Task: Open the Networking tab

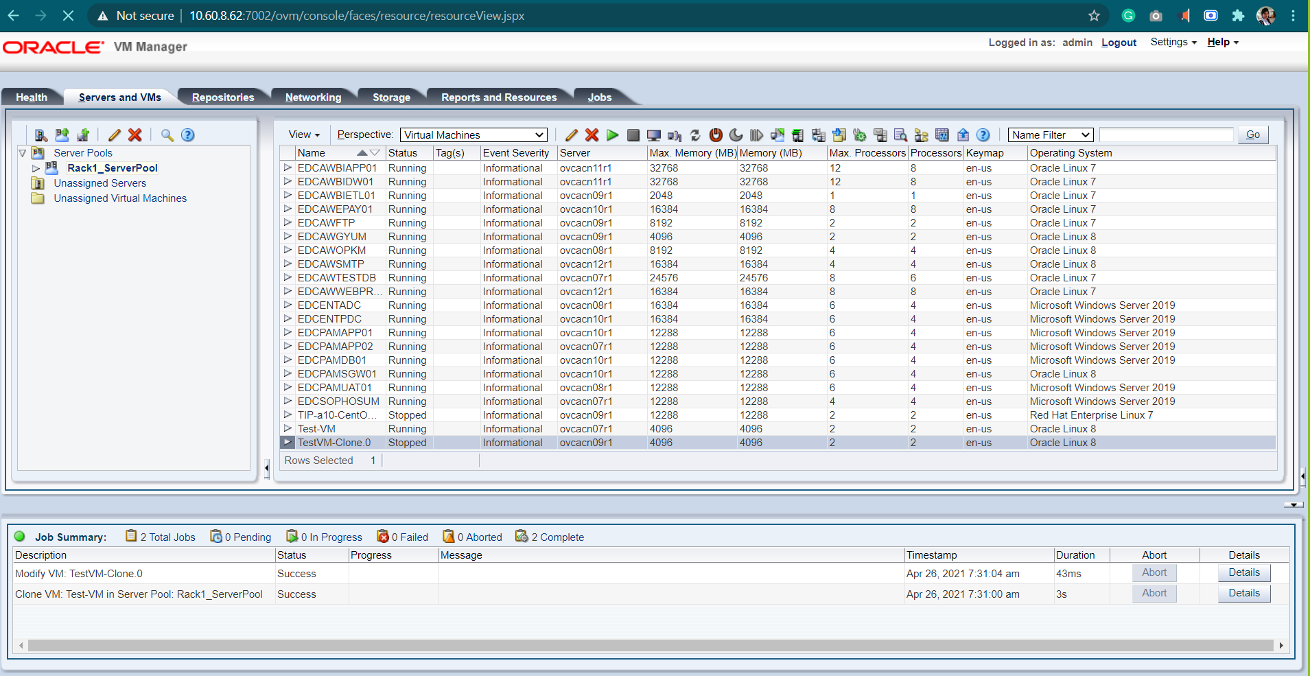Action: click(x=313, y=97)
